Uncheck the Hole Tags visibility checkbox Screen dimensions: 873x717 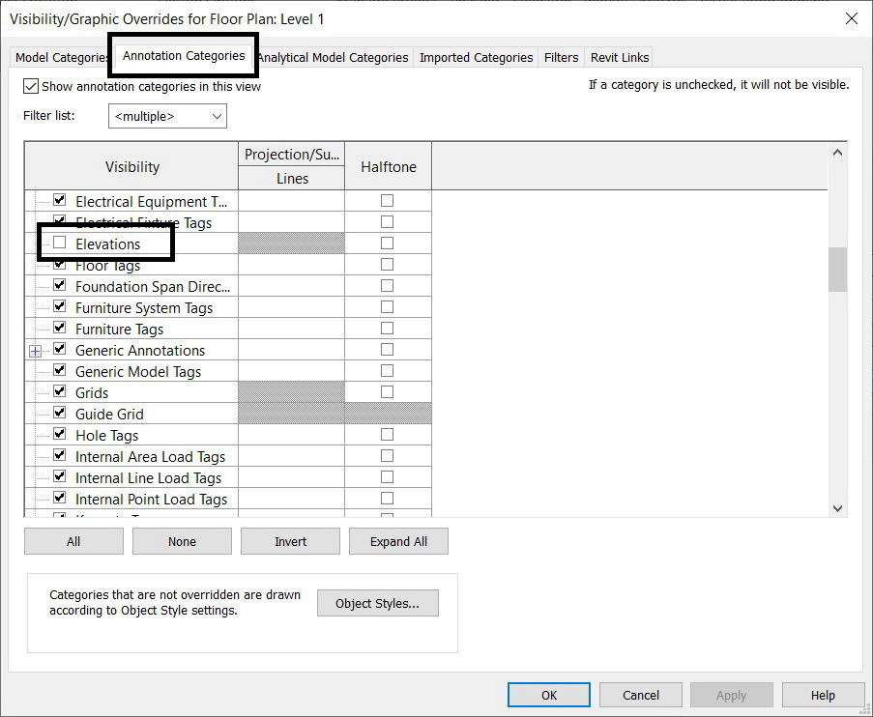[x=60, y=434]
